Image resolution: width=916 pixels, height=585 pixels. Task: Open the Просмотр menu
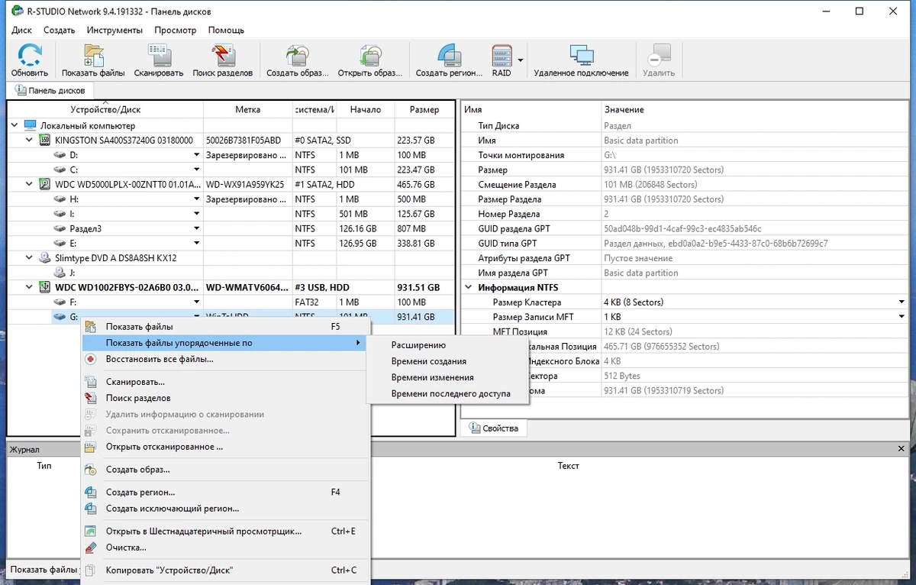point(176,30)
